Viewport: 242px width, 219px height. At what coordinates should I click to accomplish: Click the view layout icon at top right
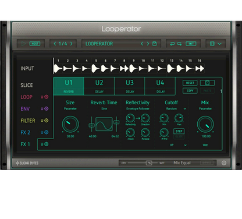212,44
